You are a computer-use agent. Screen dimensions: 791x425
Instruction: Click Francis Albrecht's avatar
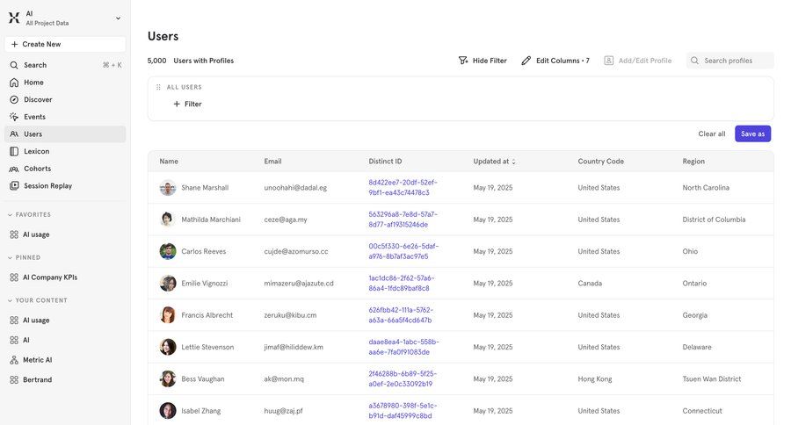(x=168, y=315)
